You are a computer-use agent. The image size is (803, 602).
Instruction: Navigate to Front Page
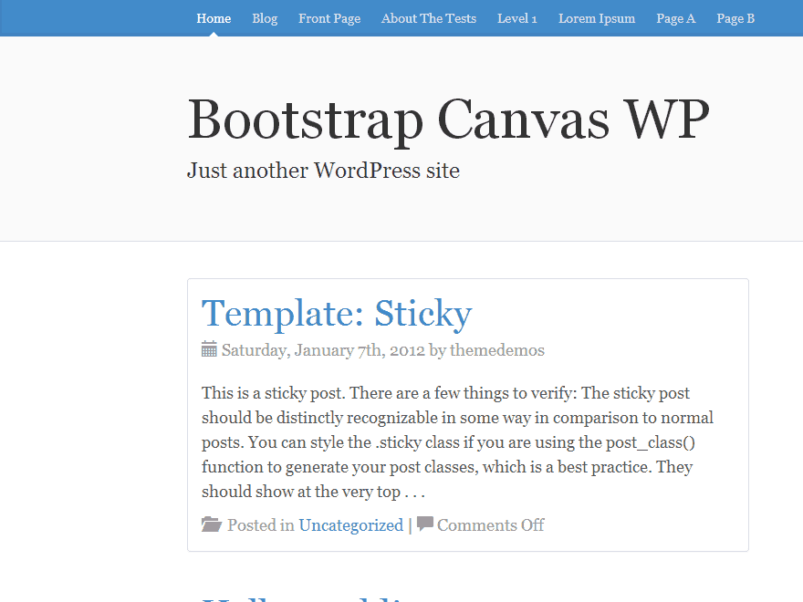329,17
